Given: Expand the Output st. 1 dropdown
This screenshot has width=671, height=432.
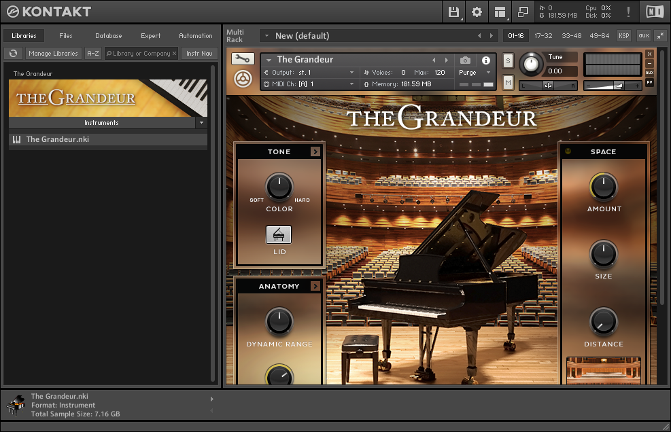Looking at the screenshot, I should 351,73.
